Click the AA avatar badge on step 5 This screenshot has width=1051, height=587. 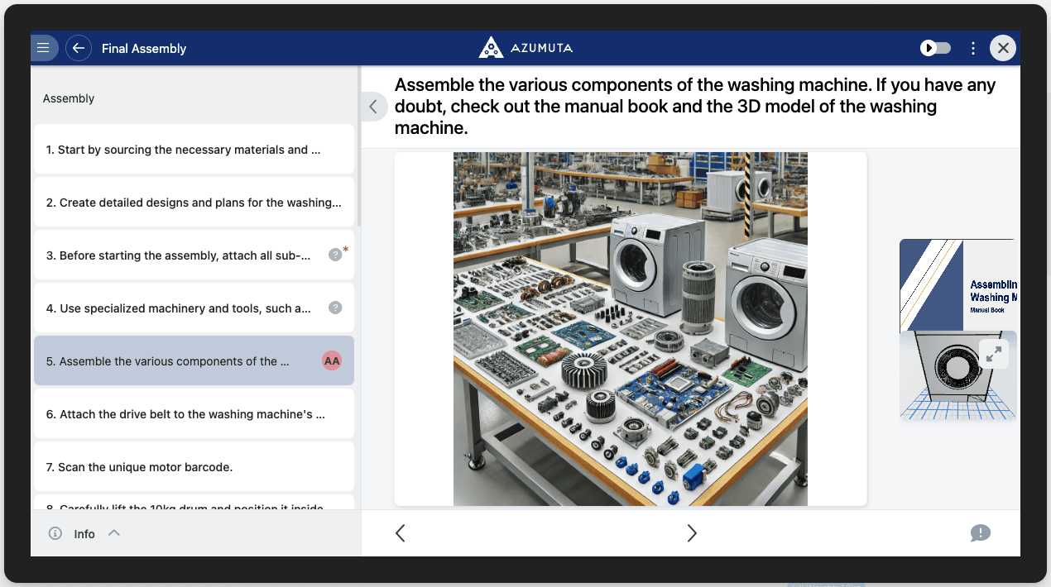pos(332,360)
